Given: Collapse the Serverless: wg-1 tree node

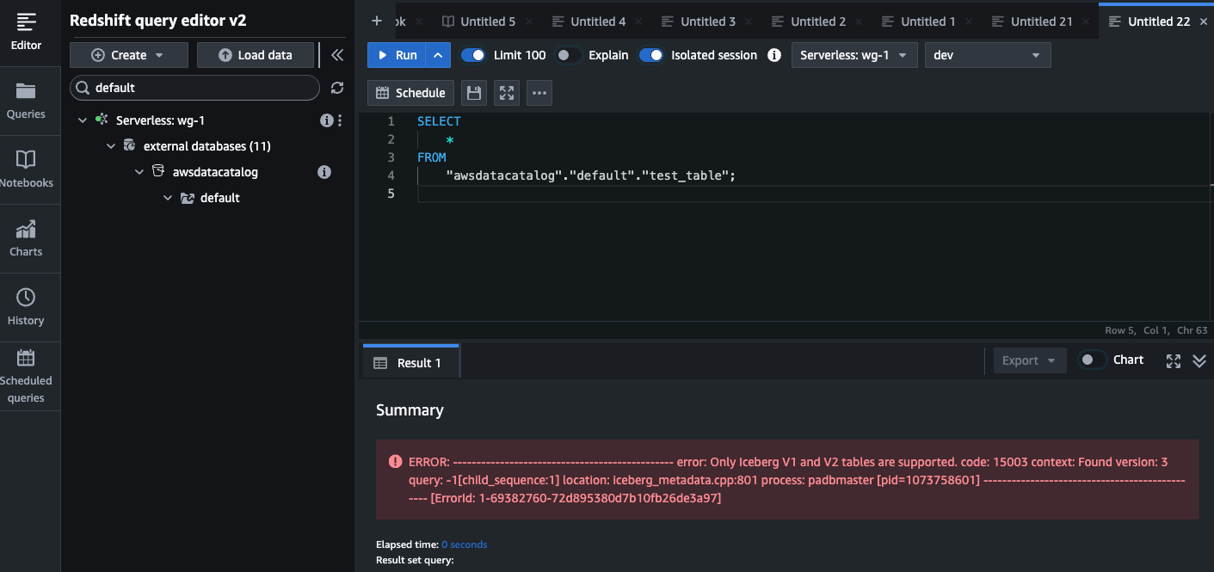Looking at the screenshot, I should [83, 120].
